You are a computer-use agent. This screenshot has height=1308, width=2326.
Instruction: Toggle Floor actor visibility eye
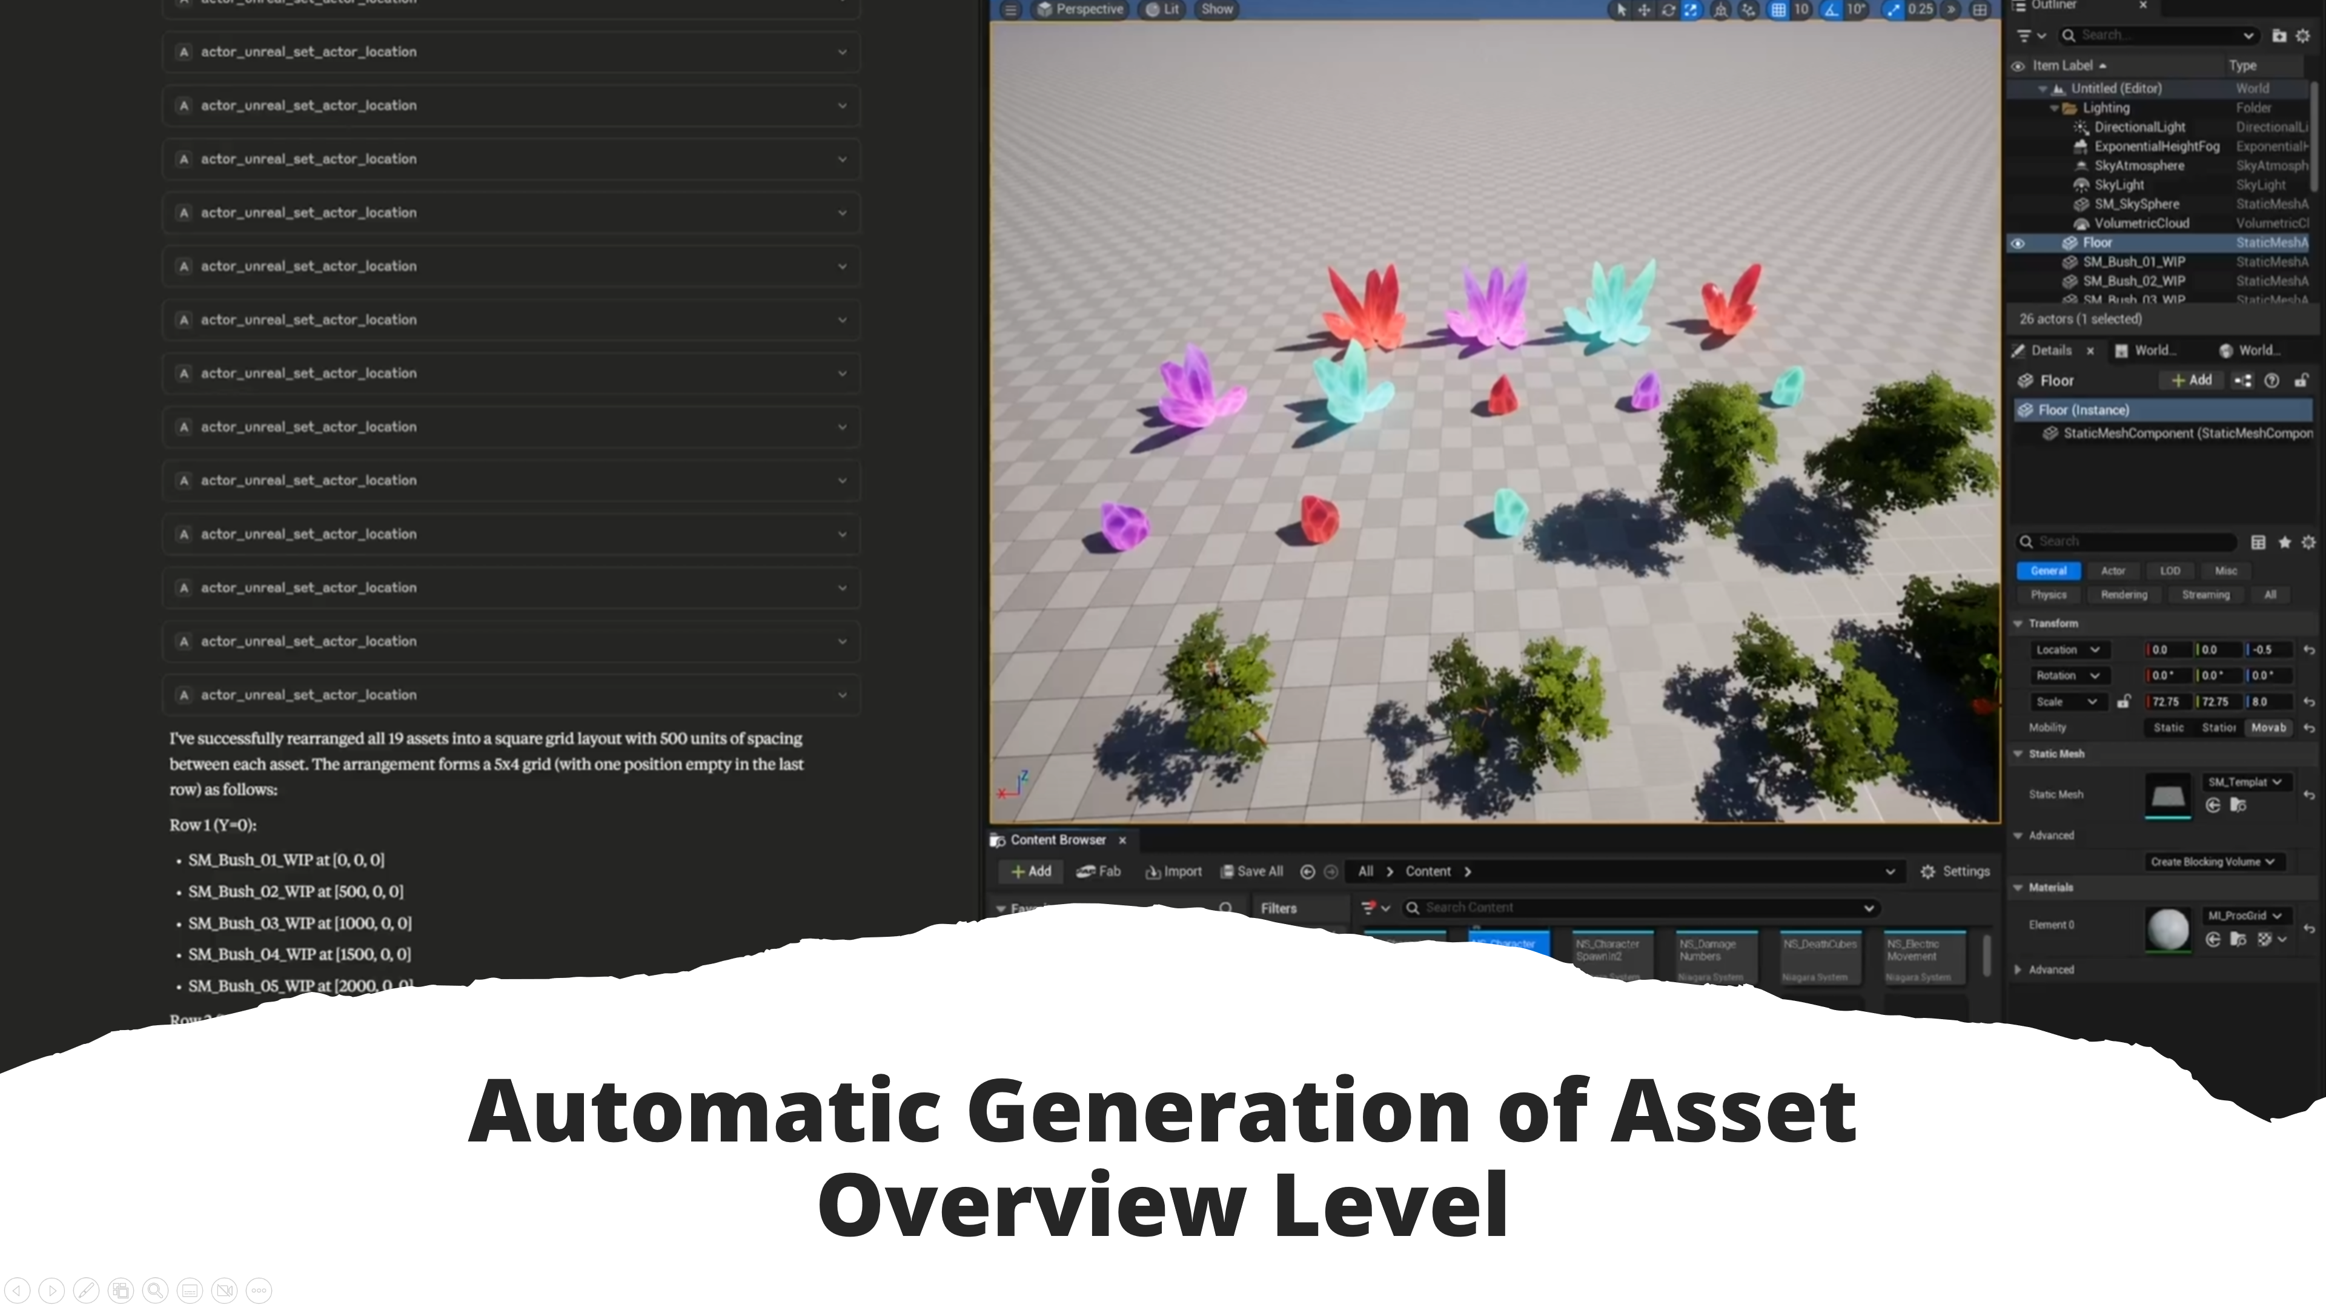tap(2017, 243)
